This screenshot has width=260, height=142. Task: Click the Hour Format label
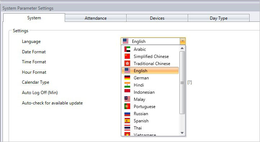34,72
